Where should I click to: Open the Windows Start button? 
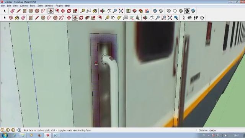(x=5, y=135)
